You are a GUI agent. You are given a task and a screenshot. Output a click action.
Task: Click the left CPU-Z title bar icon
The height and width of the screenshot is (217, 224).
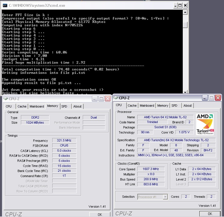[x=6, y=98]
